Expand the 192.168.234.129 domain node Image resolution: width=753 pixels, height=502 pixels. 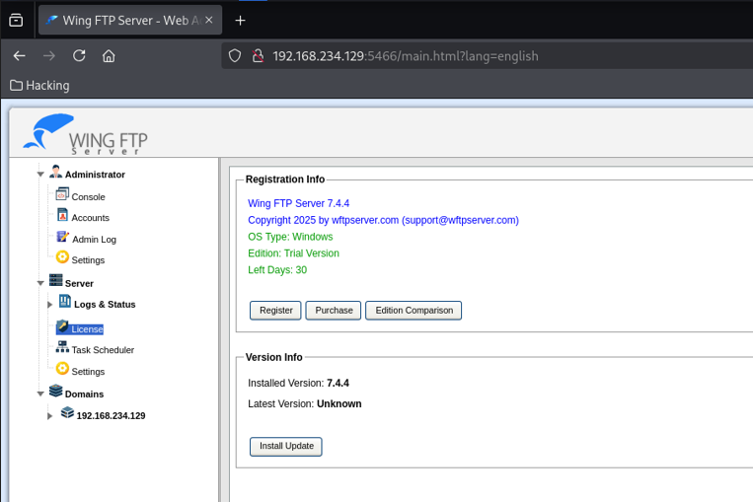click(x=50, y=416)
